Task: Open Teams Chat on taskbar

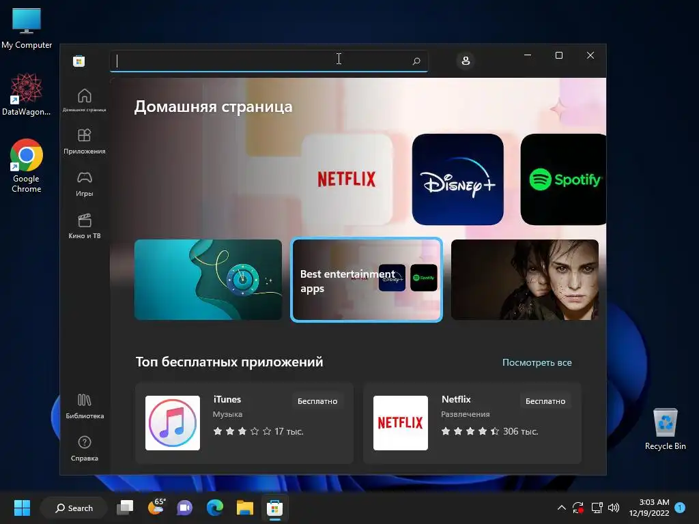Action: (184, 508)
